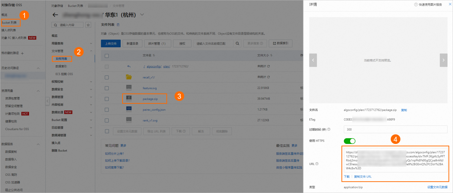
Task: Open ECS 挂载 OSS item
Action: pos(64,74)
